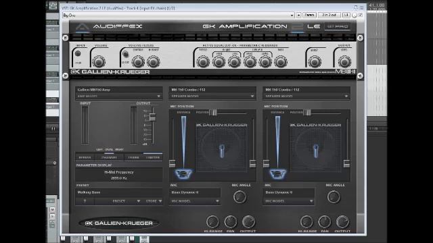Turn the Volume knob on the amp

click(99, 62)
